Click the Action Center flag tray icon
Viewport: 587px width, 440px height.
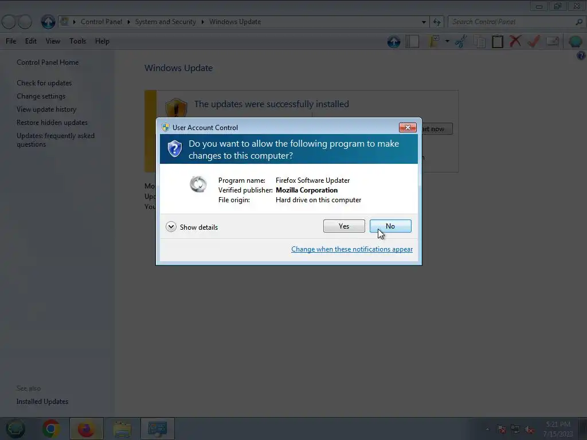501,429
